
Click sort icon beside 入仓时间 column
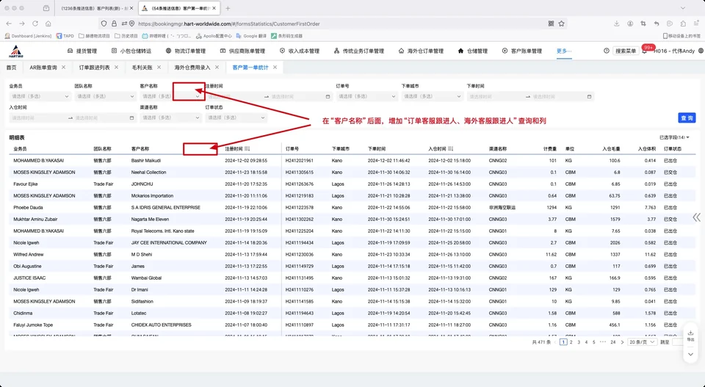click(x=450, y=148)
